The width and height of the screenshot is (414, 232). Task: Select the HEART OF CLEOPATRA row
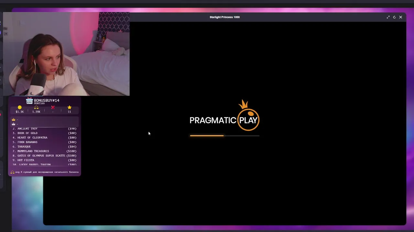pos(44,138)
